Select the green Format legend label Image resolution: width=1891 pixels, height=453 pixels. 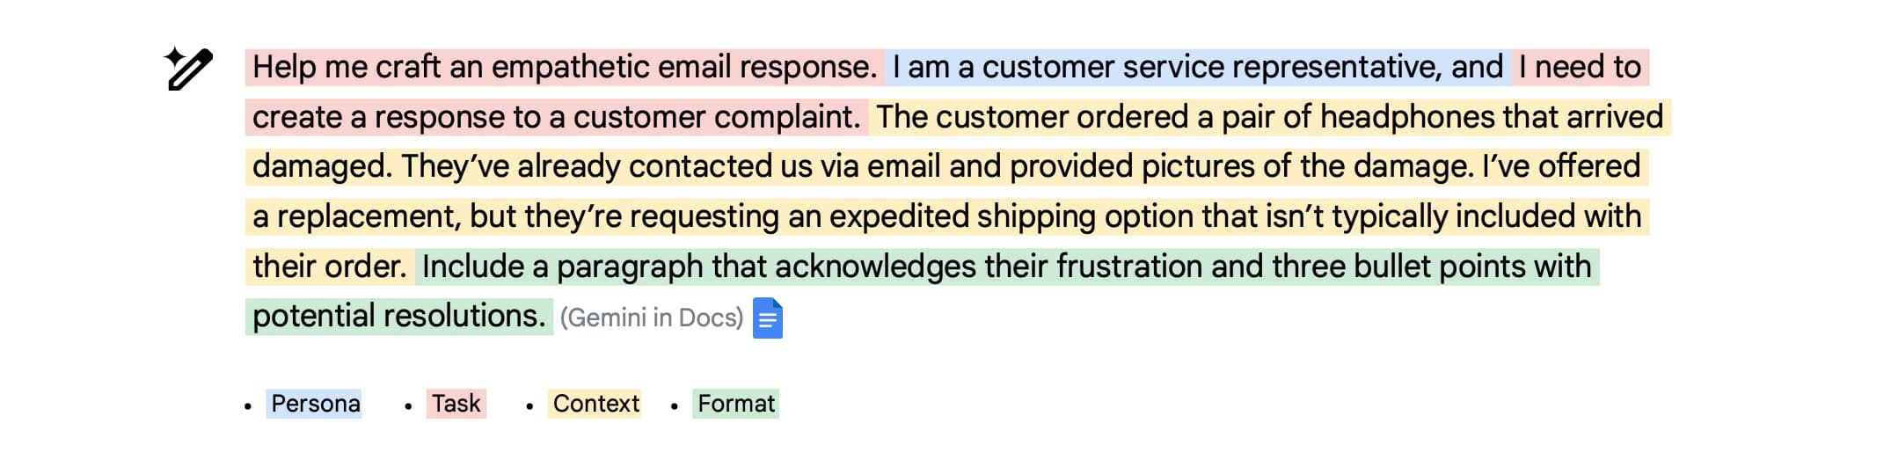pos(736,404)
